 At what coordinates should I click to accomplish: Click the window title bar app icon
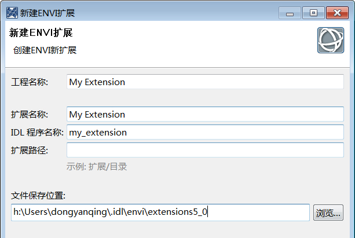[12, 12]
